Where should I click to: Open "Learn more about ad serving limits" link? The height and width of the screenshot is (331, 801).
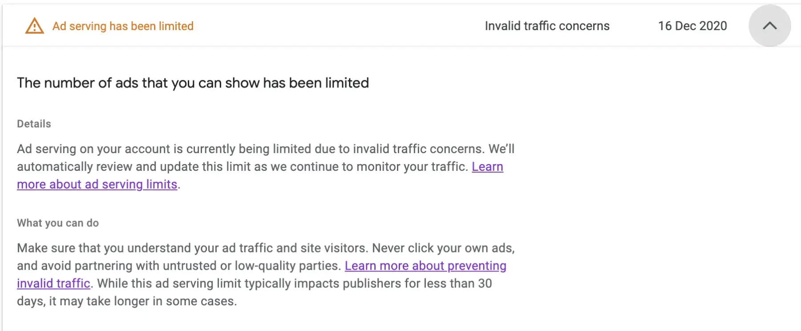click(x=487, y=167)
